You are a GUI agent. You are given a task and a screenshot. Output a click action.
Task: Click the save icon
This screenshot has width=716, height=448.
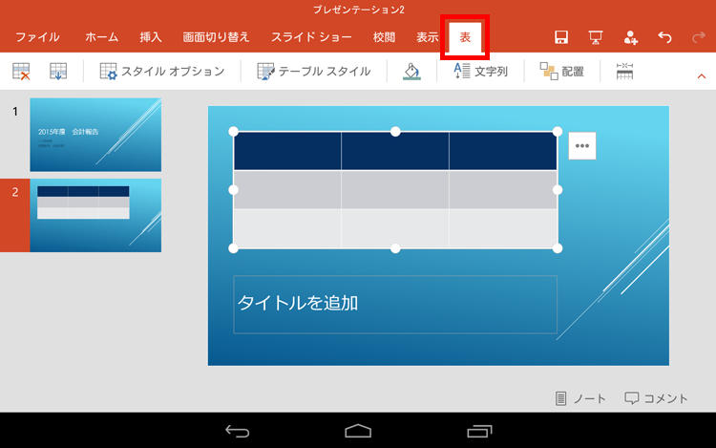(562, 38)
